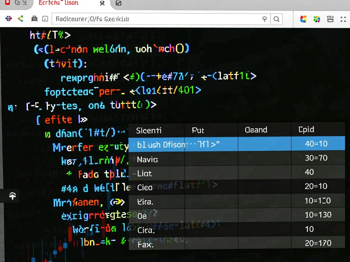Select the "Fax." row in the list

145,244
